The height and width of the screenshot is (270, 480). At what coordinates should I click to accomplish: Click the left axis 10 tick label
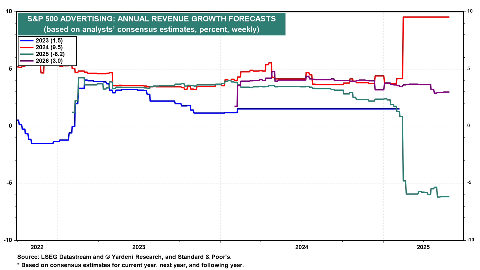(x=9, y=11)
